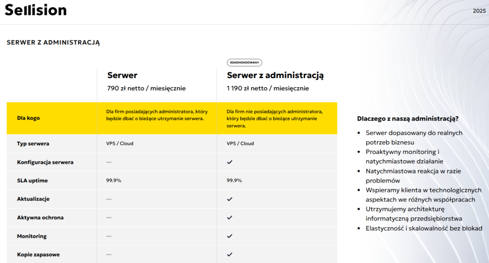Select the Aktywna ochrona checkmark
Image resolution: width=489 pixels, height=263 pixels.
click(230, 217)
